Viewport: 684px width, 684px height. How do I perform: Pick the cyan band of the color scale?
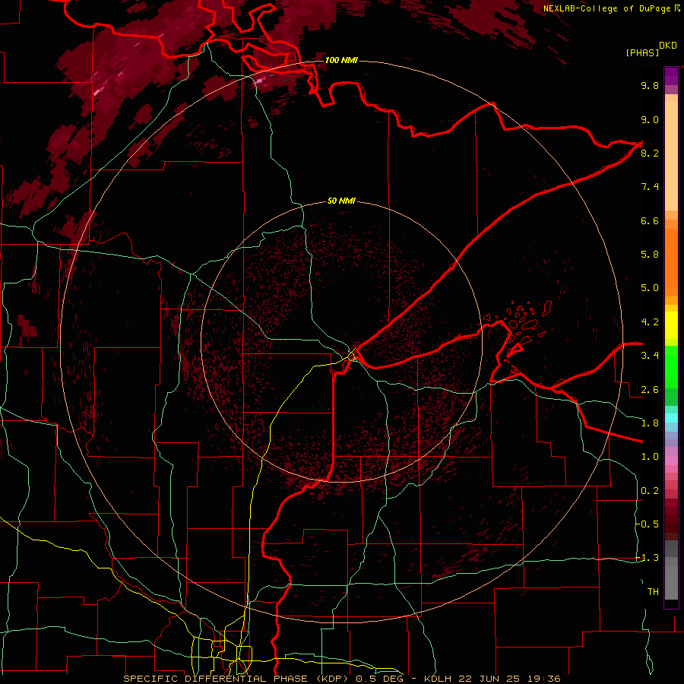(x=671, y=418)
